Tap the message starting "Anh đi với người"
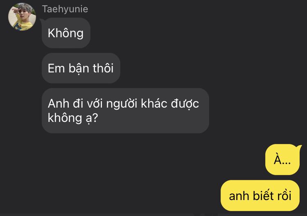307x216 pixels. [x=125, y=110]
